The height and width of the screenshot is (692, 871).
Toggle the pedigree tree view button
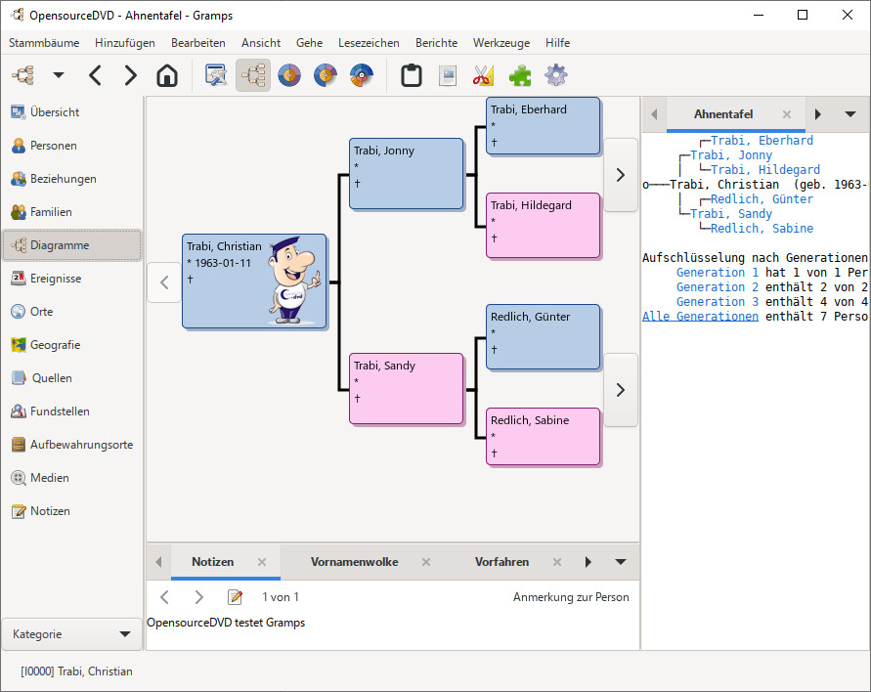point(253,75)
